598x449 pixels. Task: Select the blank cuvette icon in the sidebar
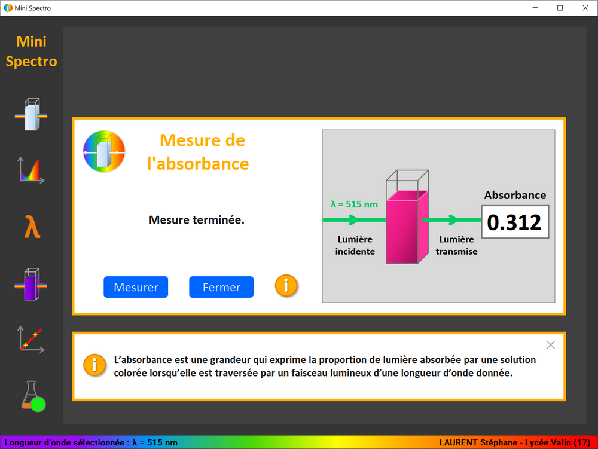point(31,115)
